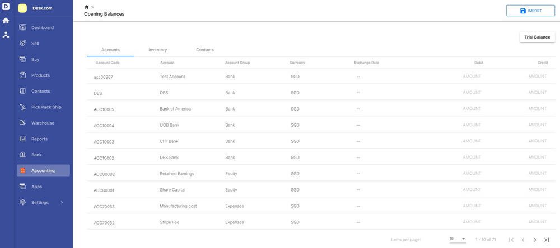Image resolution: width=560 pixels, height=248 pixels.
Task: Open the Sell module icon
Action: coord(23,43)
